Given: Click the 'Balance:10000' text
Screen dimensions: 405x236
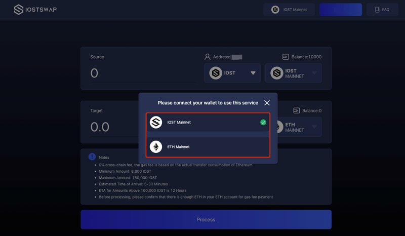Looking at the screenshot, I should pos(306,57).
